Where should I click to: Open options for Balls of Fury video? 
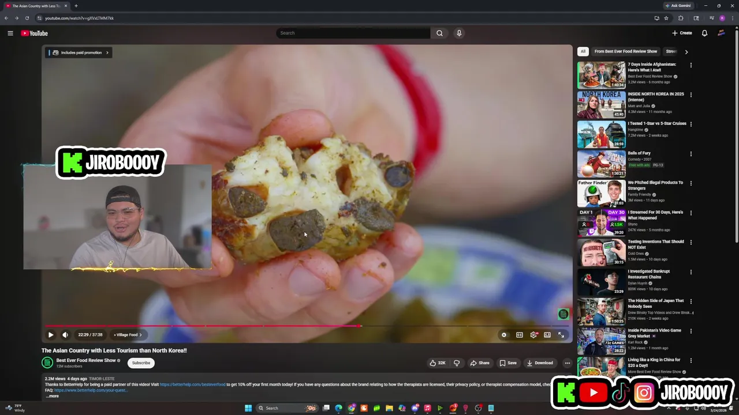[x=691, y=154]
